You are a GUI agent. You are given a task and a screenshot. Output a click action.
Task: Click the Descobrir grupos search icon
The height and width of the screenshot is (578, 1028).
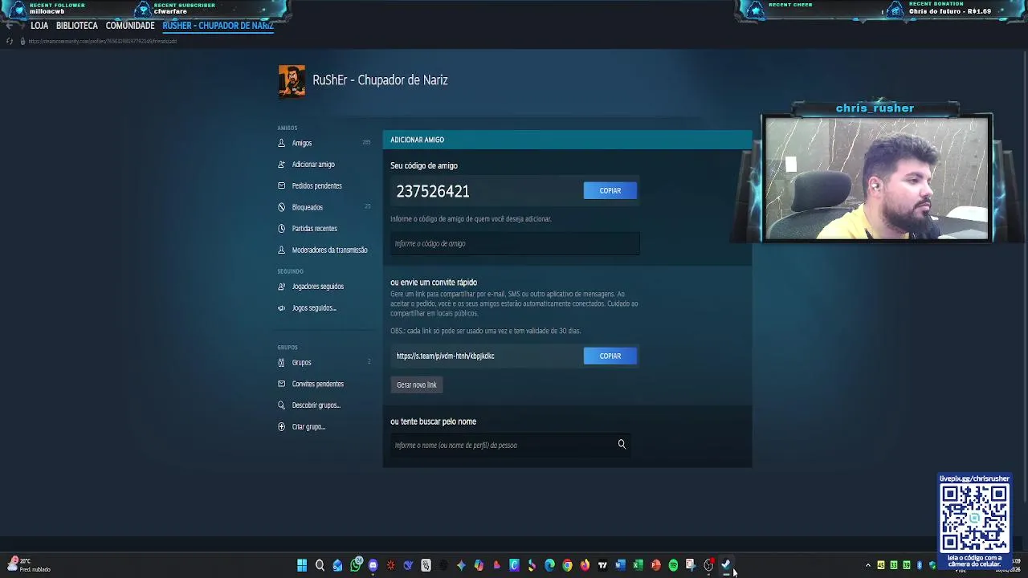281,405
